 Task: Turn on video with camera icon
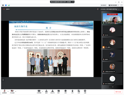[12, 92]
